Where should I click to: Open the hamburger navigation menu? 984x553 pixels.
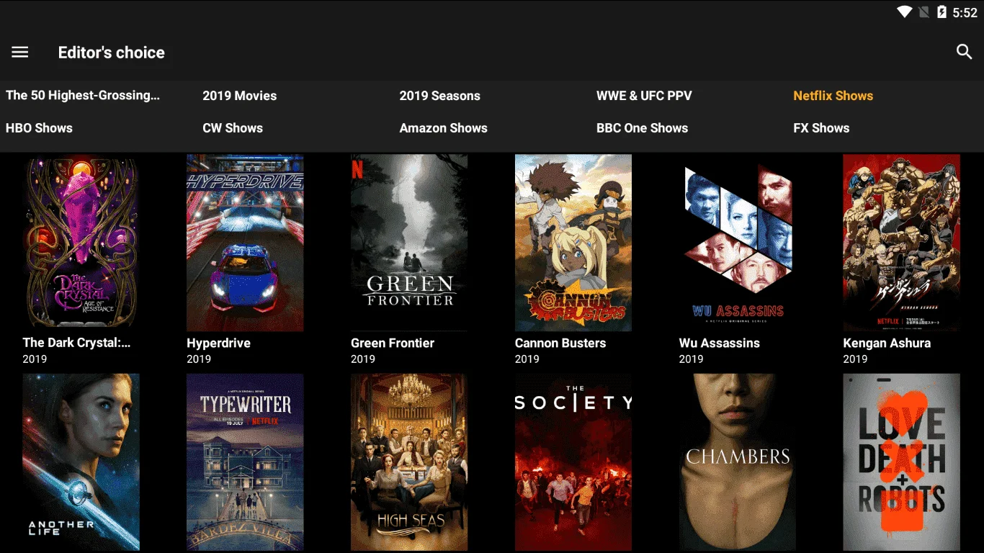coord(20,52)
